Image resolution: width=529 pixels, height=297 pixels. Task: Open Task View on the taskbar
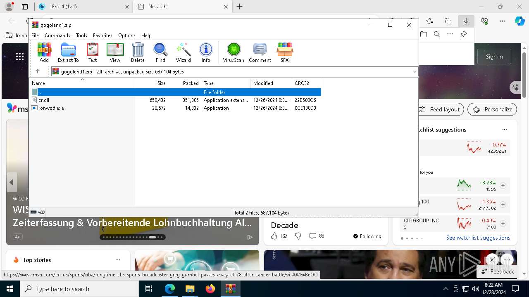coord(149,289)
